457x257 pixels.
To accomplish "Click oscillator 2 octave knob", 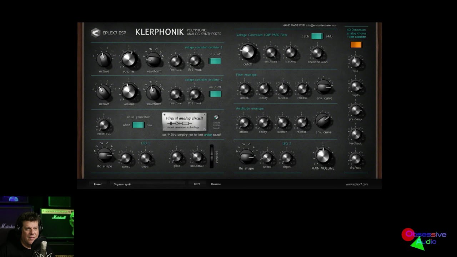I will (104, 92).
